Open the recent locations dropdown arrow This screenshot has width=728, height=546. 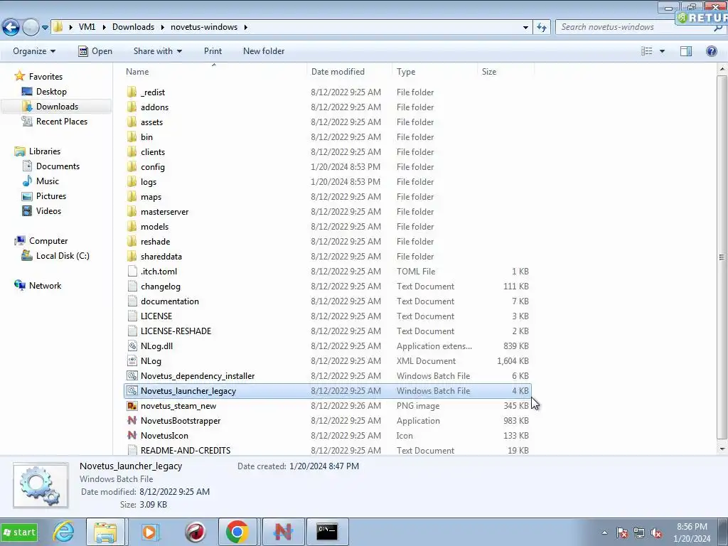[x=45, y=28]
